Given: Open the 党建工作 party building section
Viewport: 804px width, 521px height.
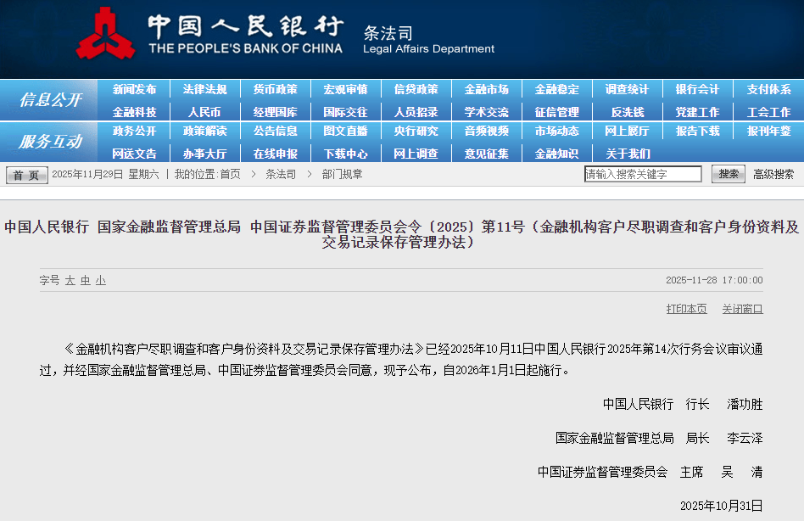Looking at the screenshot, I should coord(699,110).
